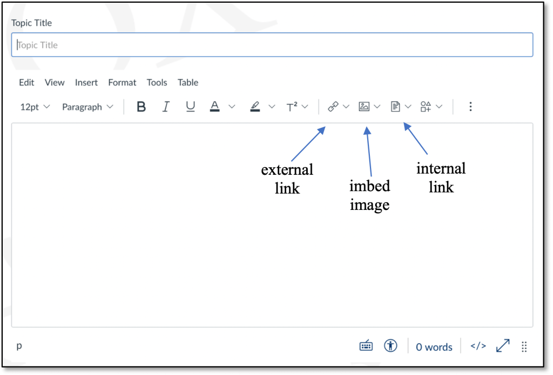The image size is (553, 375).
Task: Expand the highlight color options arrow
Action: (272, 107)
